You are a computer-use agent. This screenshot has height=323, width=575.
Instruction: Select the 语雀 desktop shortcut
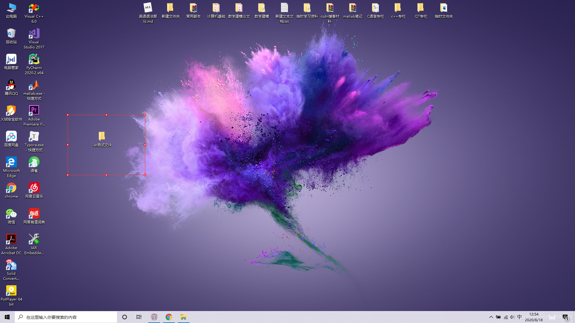(x=34, y=165)
